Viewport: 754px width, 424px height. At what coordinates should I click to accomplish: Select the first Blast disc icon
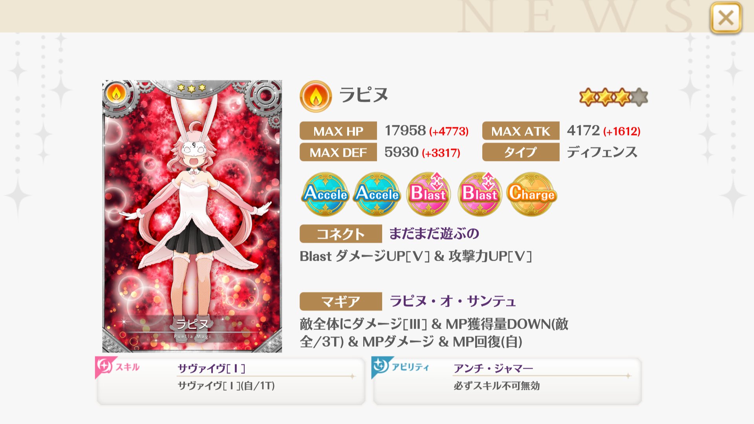pos(428,194)
